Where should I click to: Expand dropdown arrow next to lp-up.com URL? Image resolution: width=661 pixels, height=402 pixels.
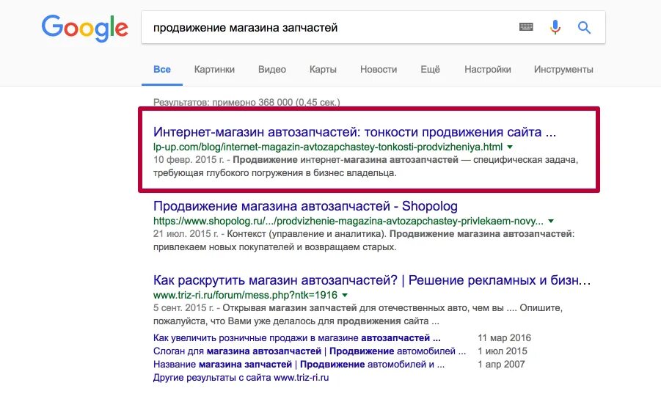point(510,147)
